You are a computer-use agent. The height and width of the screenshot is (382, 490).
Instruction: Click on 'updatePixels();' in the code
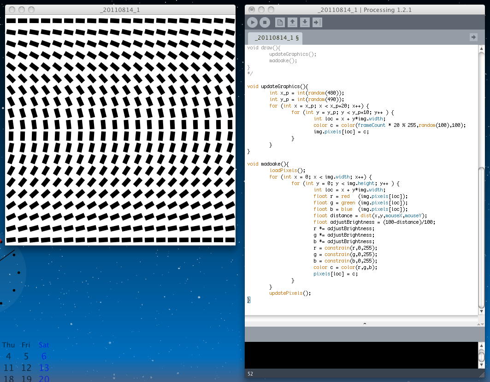point(290,293)
